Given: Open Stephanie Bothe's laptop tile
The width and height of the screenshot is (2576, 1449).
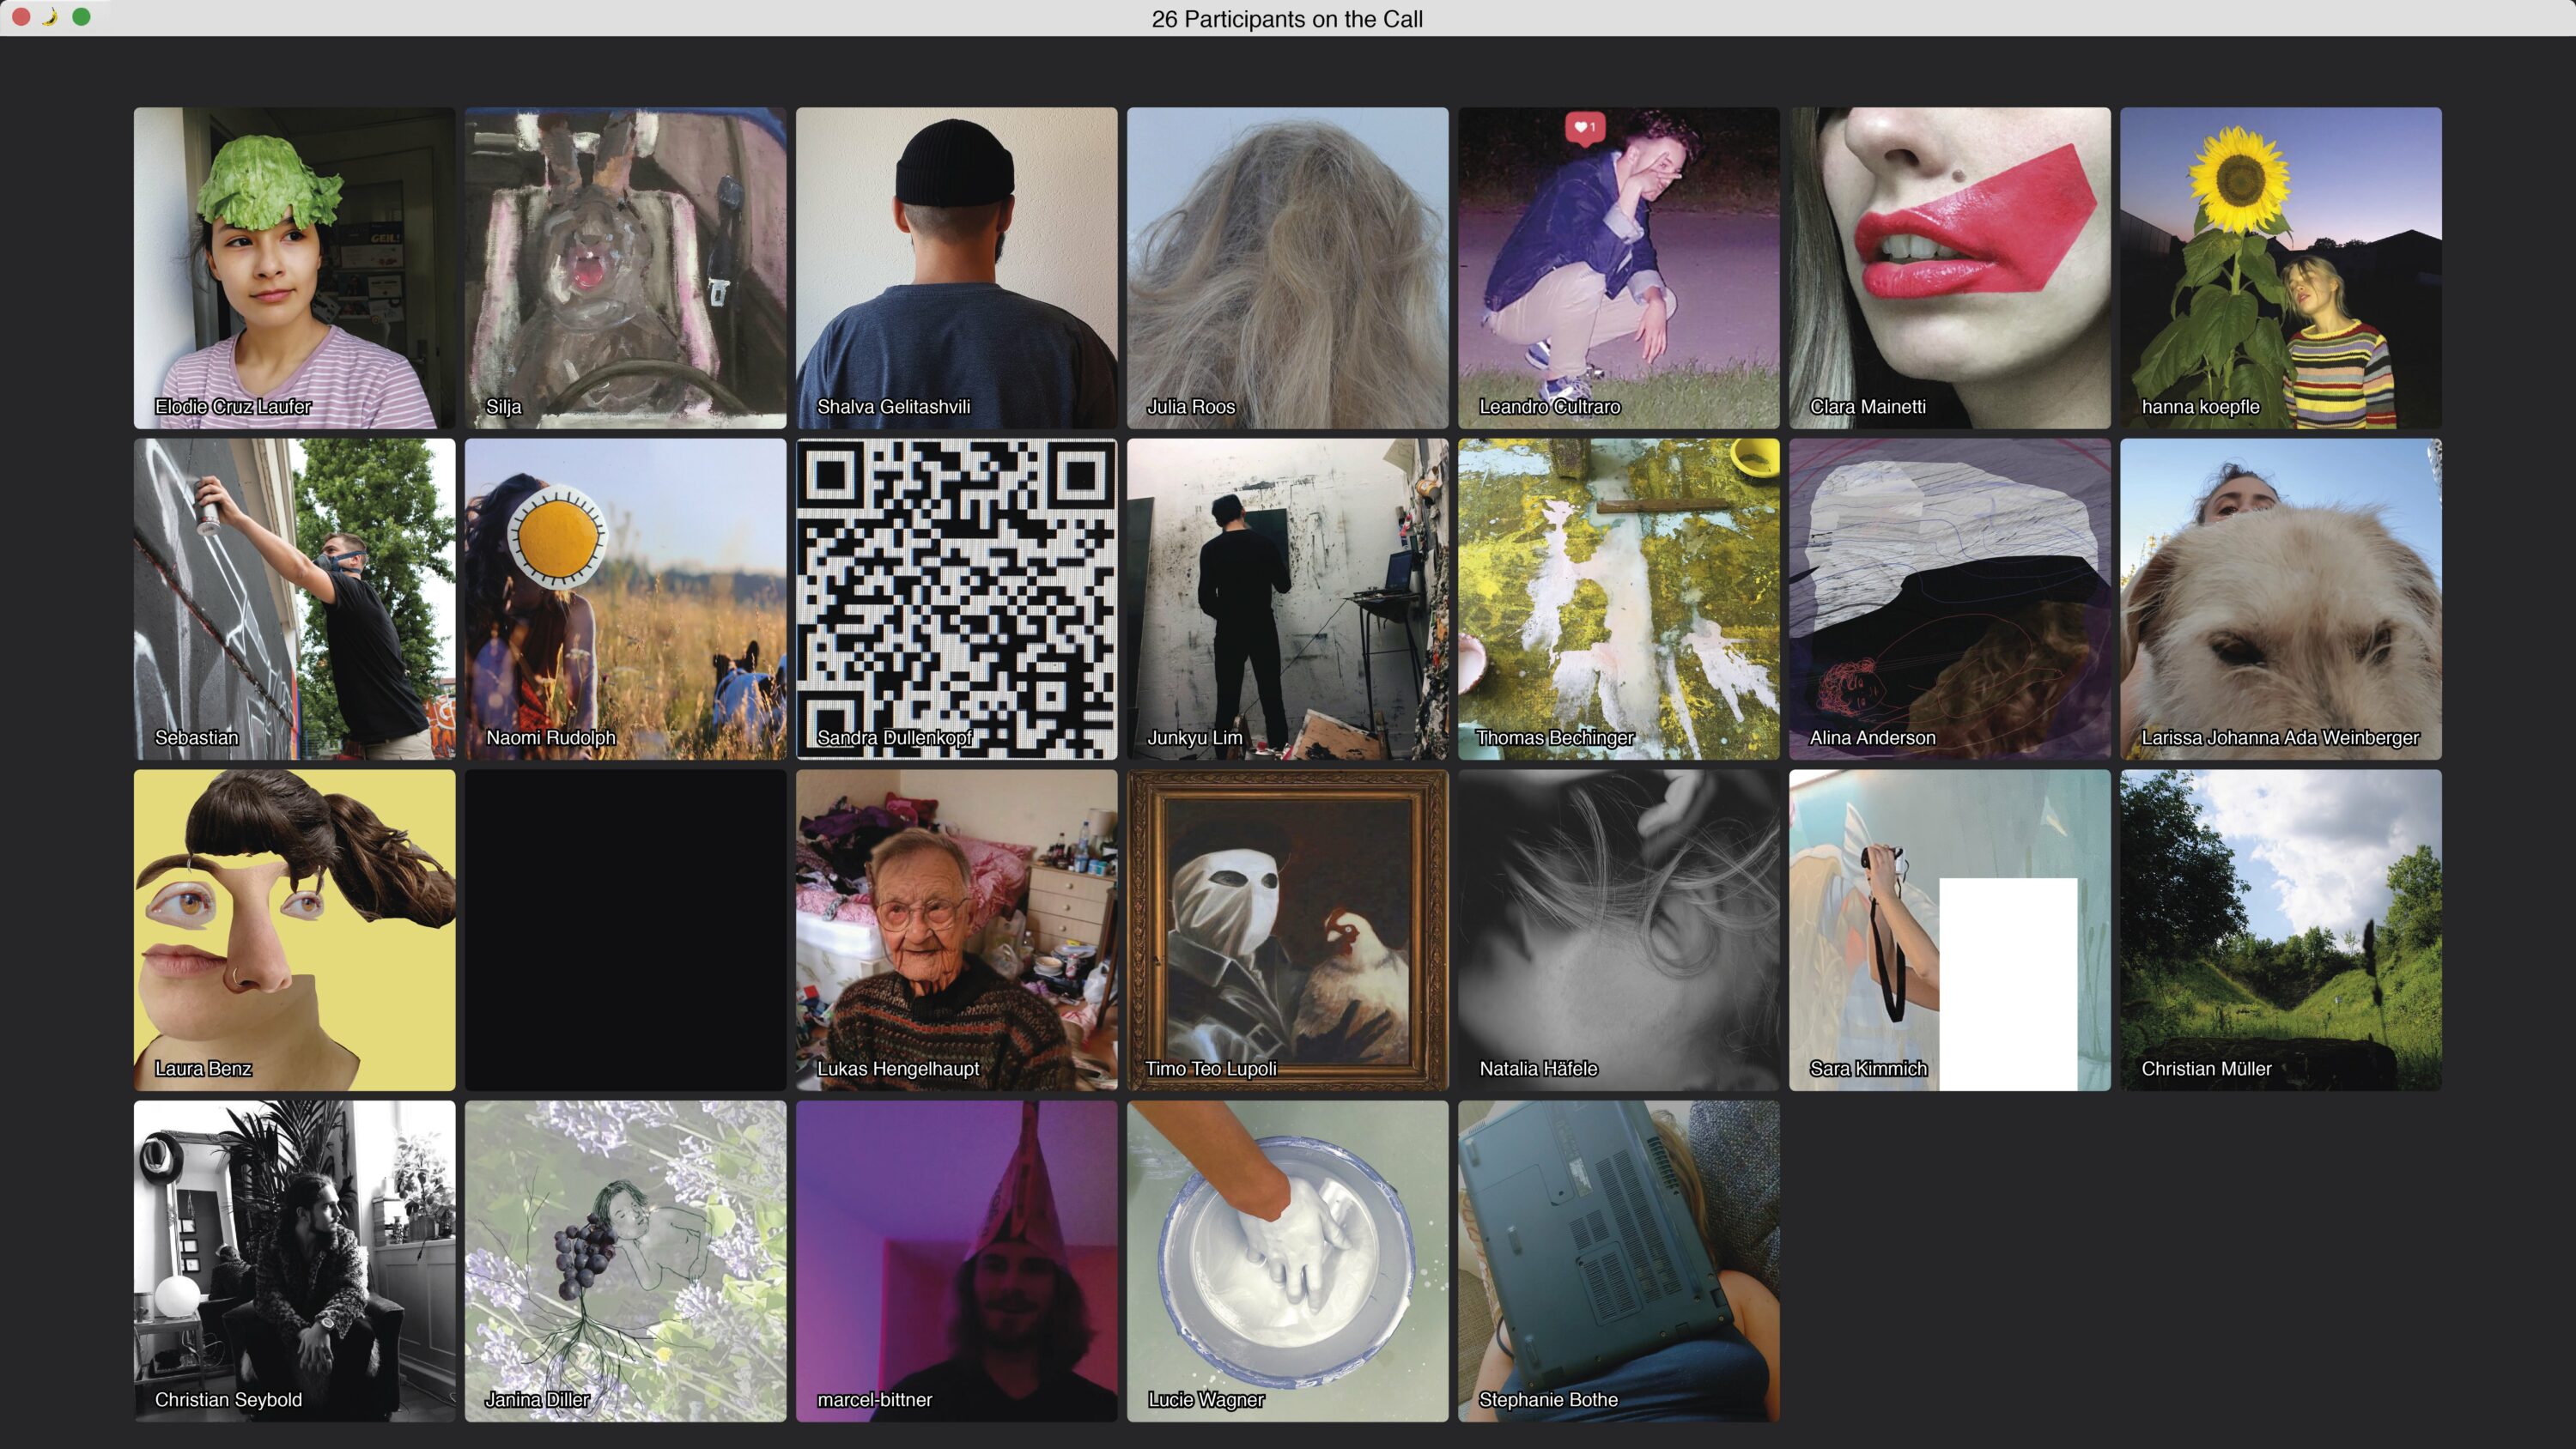Looking at the screenshot, I should tap(1618, 1261).
